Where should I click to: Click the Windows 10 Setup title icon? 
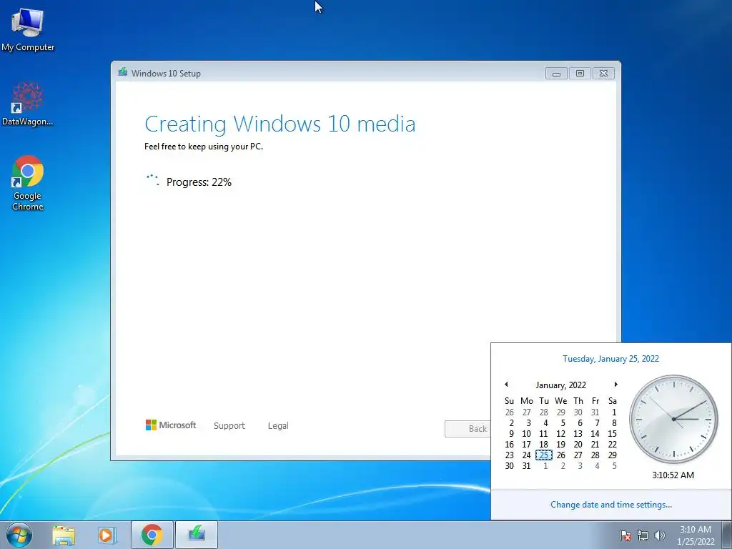(x=123, y=72)
